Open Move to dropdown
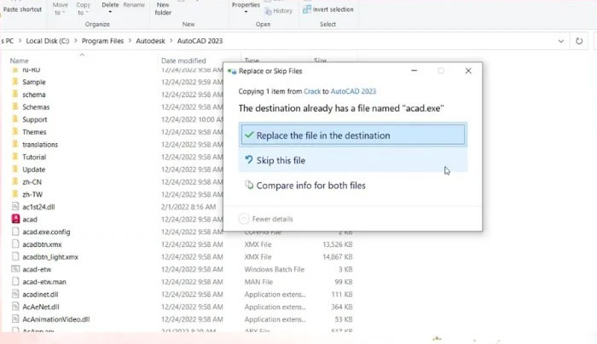Viewport: 597px width, 344px height. tap(60, 9)
